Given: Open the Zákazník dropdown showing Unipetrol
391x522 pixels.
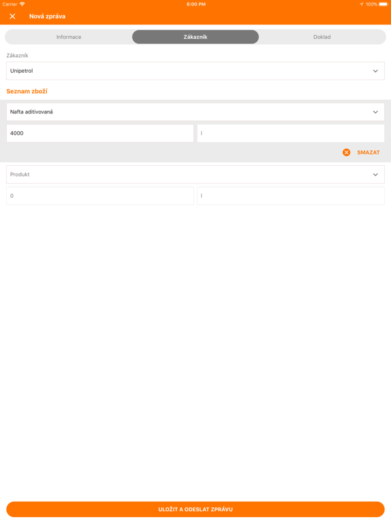Looking at the screenshot, I should coord(195,71).
